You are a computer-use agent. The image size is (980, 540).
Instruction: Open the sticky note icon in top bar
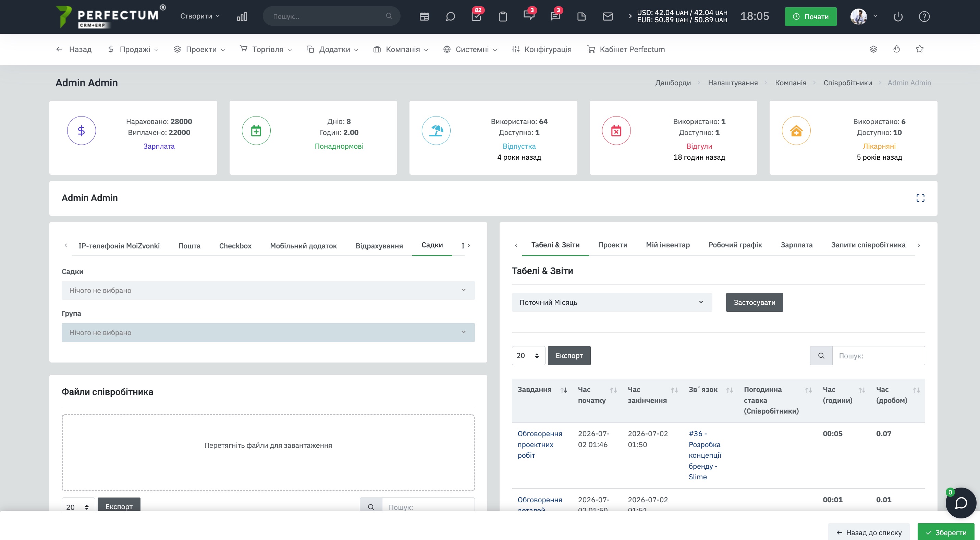[x=581, y=16]
